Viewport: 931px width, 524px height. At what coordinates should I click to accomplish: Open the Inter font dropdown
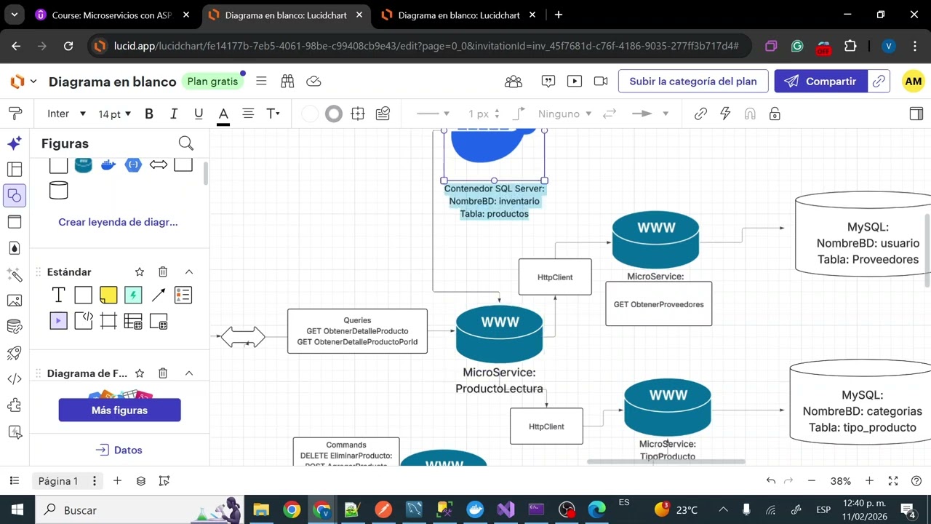(66, 114)
